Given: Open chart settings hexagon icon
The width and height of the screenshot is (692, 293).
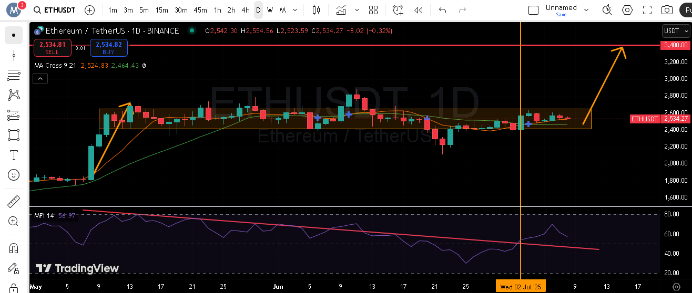Looking at the screenshot, I should [x=627, y=10].
